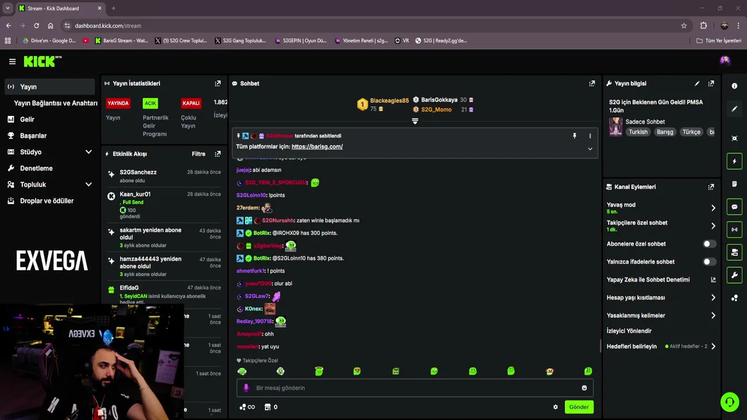Open the browser bookmark star icon
Viewport: 747px width, 420px height.
pyautogui.click(x=684, y=26)
